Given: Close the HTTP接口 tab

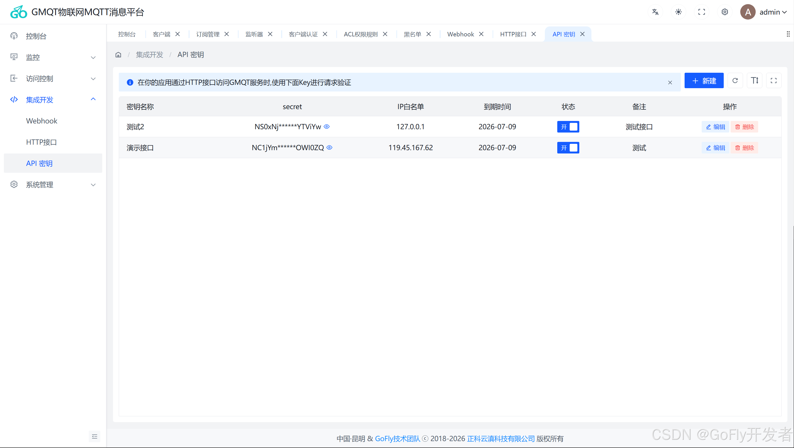Looking at the screenshot, I should (534, 34).
